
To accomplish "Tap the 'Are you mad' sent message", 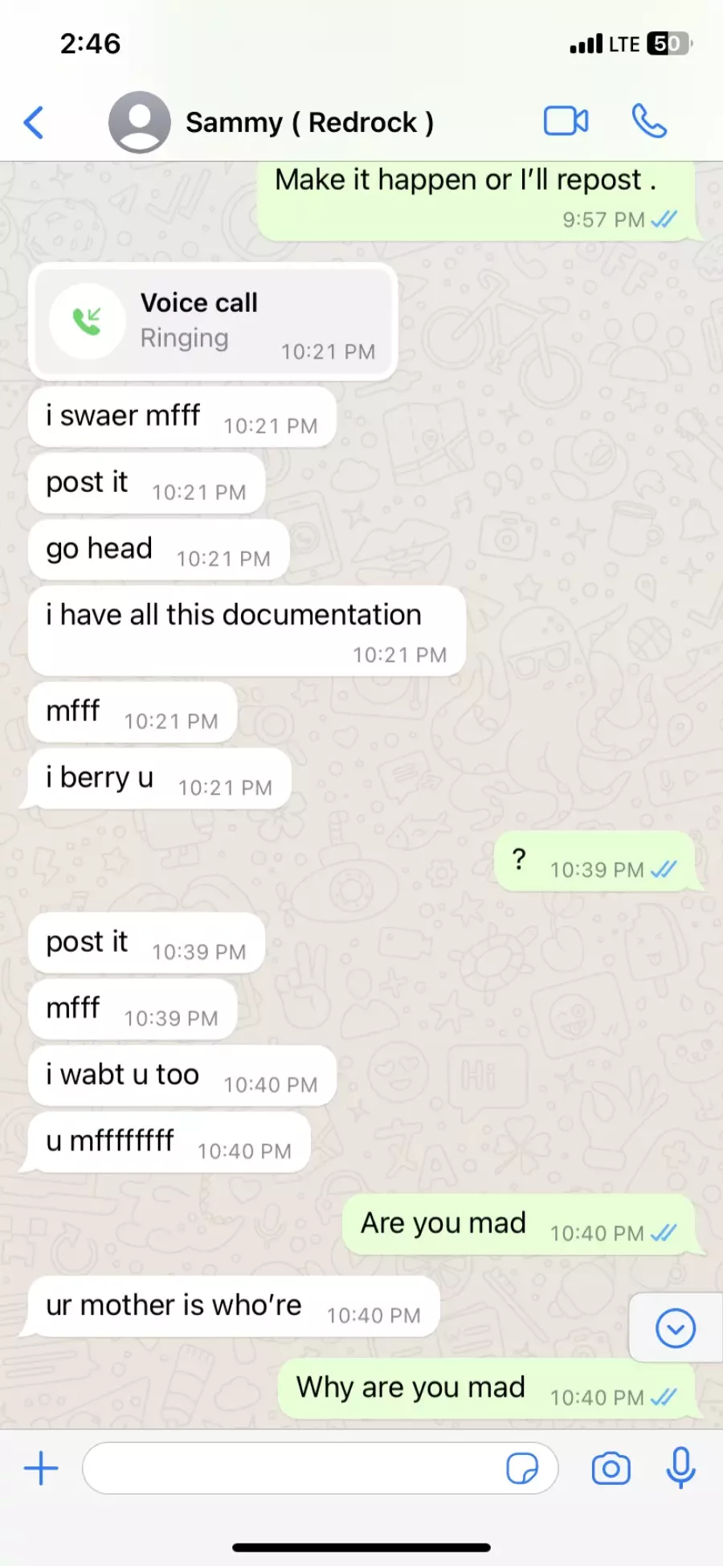I will tap(520, 1224).
